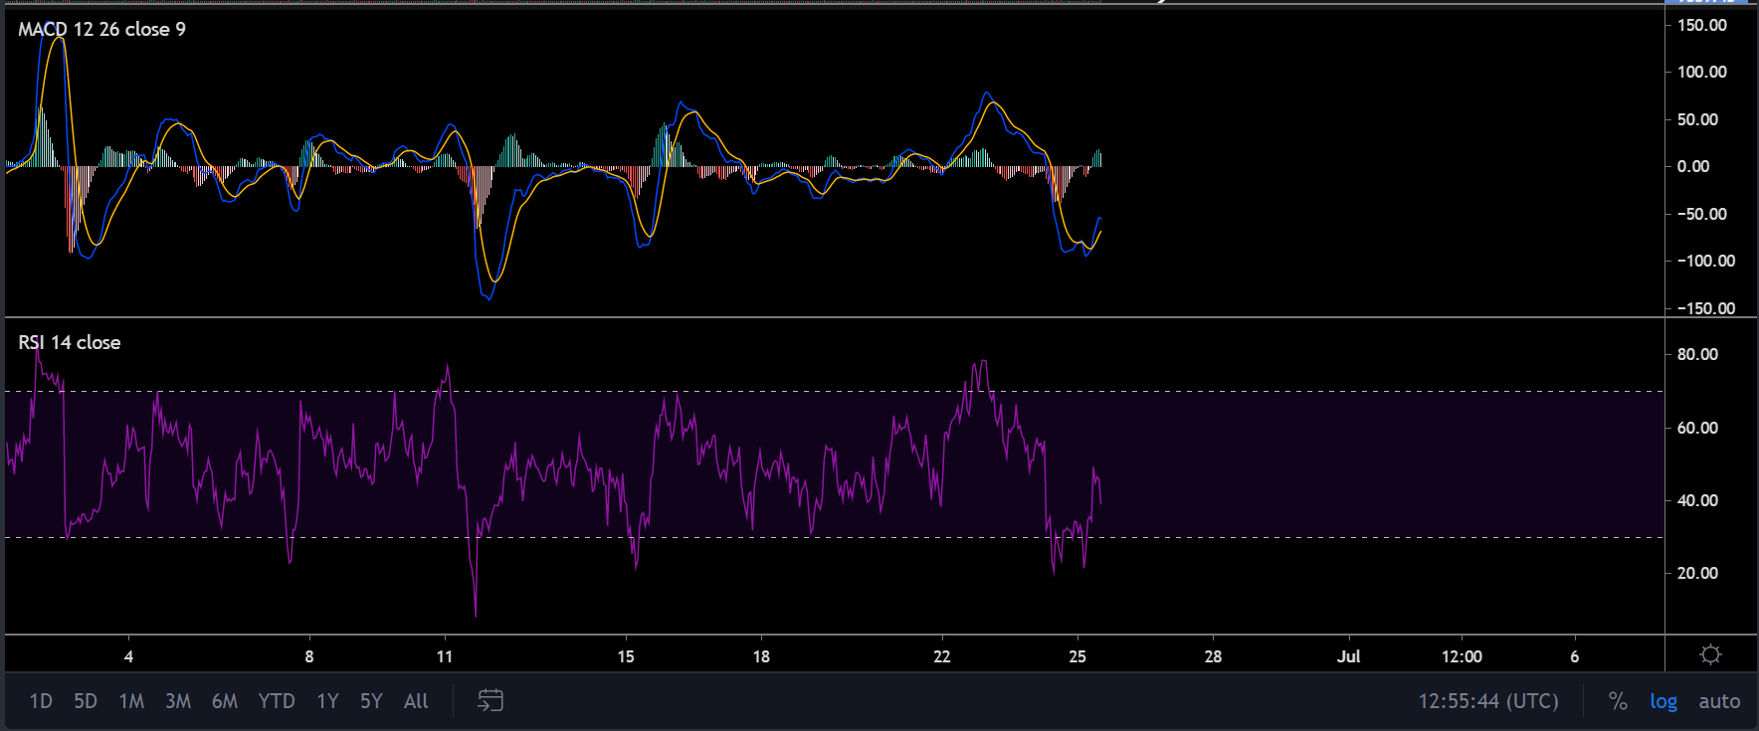Click the 12:55:44 (UTC) timezone clock

pos(1488,701)
